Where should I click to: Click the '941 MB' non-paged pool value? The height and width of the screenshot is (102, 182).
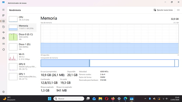click(61, 90)
